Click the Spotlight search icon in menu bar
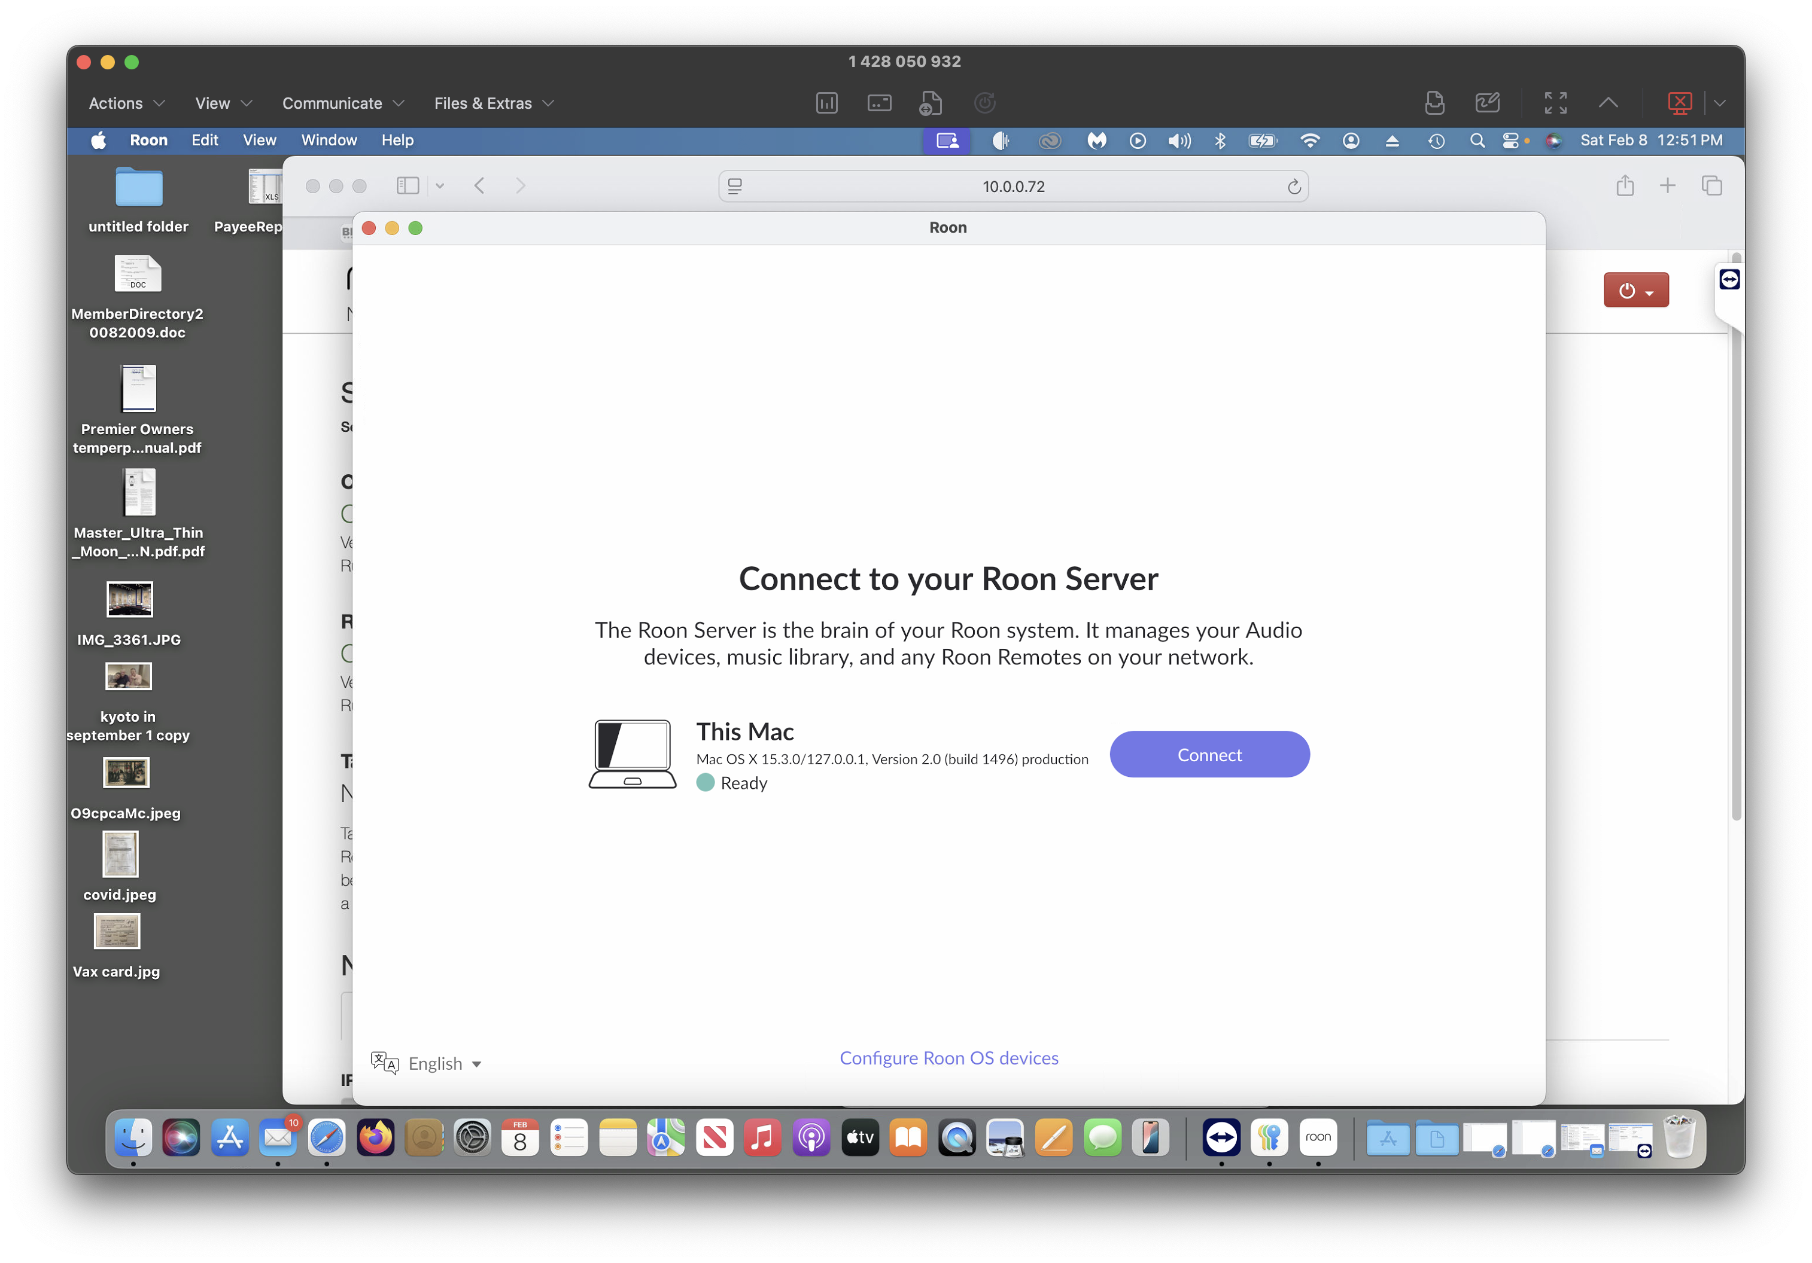Viewport: 1812px width, 1263px height. click(1477, 141)
